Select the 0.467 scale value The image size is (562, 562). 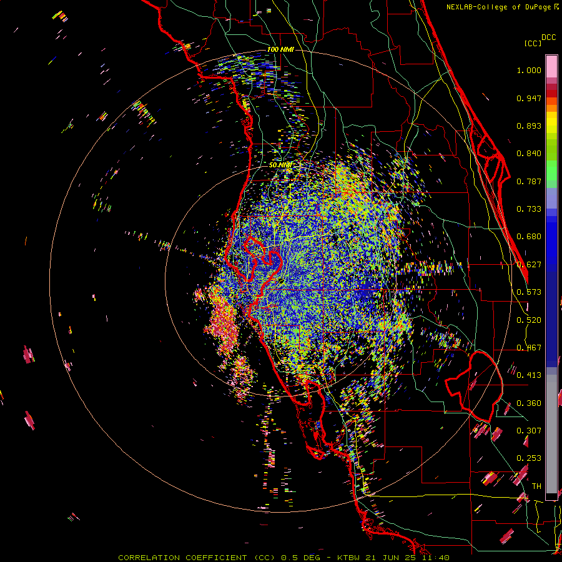529,348
